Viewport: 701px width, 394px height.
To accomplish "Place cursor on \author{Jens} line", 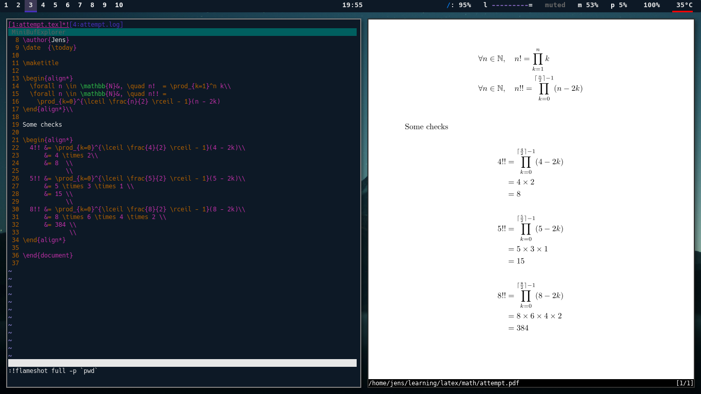I will (46, 40).
